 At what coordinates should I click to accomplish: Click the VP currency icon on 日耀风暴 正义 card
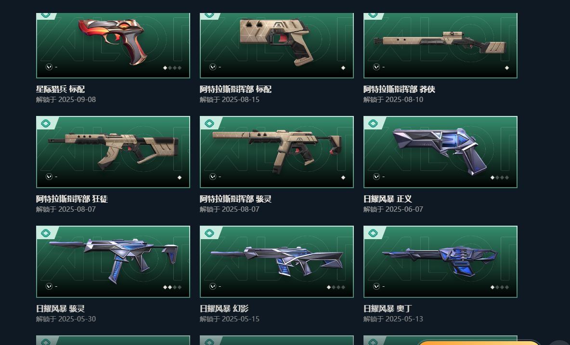pos(376,177)
